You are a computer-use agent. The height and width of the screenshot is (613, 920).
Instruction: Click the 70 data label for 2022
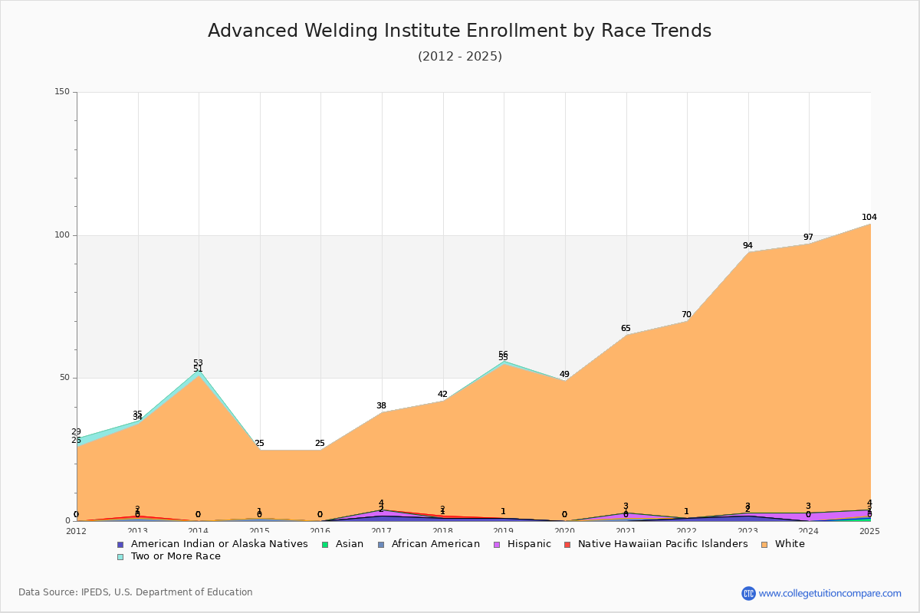coord(686,315)
